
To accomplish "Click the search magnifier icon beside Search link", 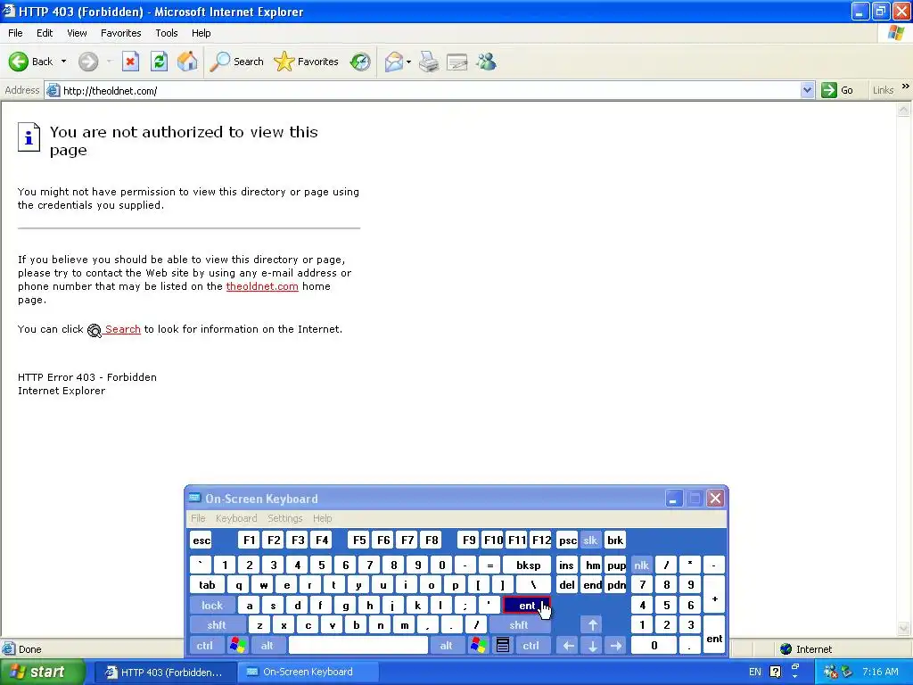I will coord(95,330).
